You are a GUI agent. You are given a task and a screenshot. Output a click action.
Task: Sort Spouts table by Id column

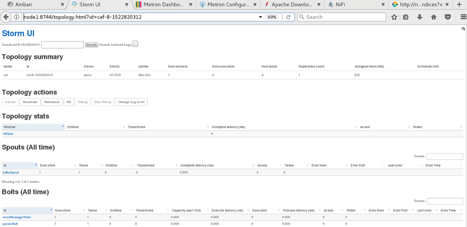(x=20, y=165)
